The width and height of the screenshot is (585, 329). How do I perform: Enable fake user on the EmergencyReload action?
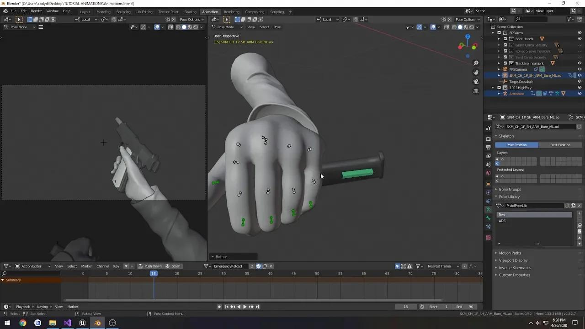point(259,266)
